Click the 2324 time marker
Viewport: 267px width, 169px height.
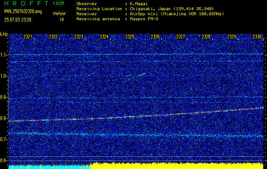point(104,37)
